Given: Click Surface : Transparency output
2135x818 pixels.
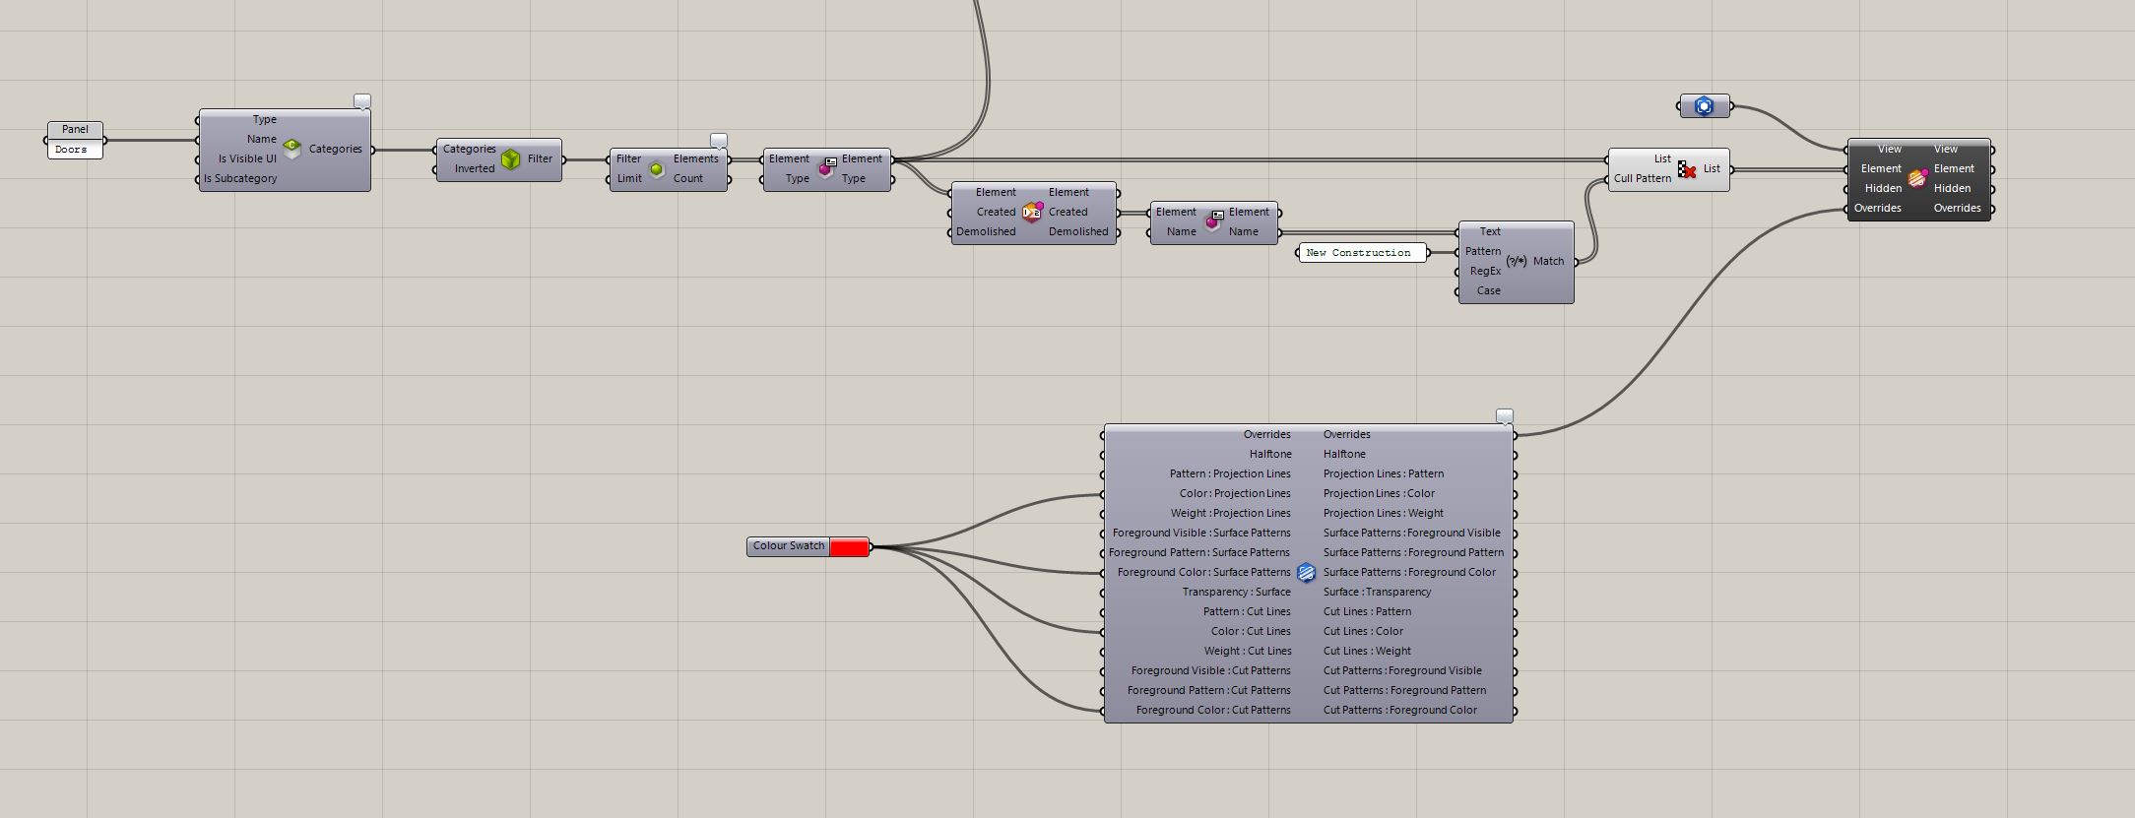Looking at the screenshot, I should [1377, 592].
